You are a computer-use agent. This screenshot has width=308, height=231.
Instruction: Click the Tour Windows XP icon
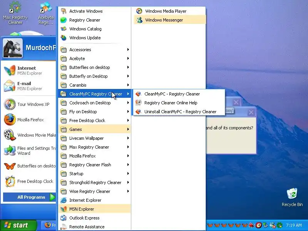pyautogui.click(x=10, y=104)
